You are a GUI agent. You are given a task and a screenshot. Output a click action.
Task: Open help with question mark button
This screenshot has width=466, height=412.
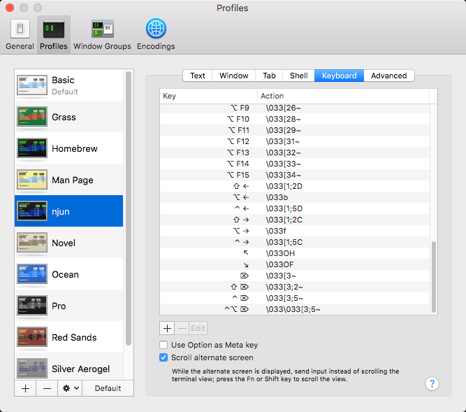(x=432, y=384)
